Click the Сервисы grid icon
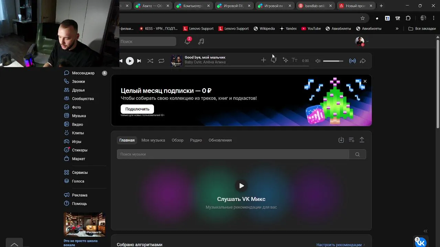The width and height of the screenshot is (440, 247). [x=67, y=173]
